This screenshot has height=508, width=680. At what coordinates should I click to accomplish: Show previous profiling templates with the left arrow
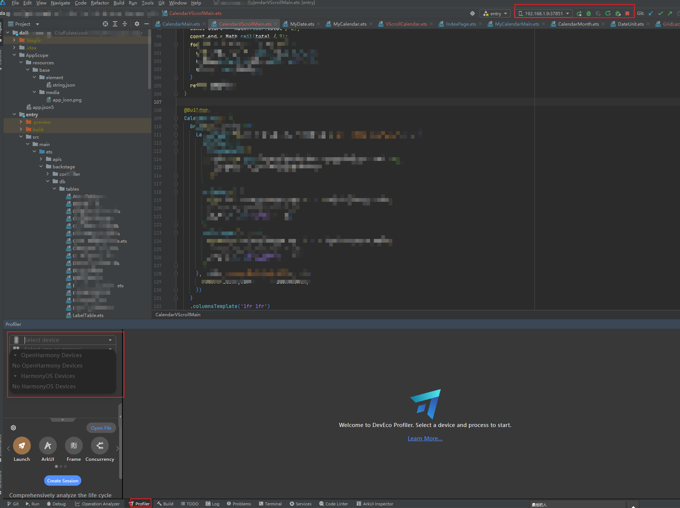coord(8,449)
